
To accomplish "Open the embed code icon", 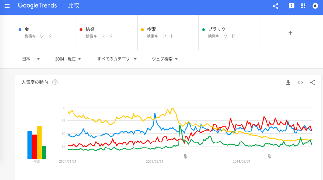I will [300, 83].
